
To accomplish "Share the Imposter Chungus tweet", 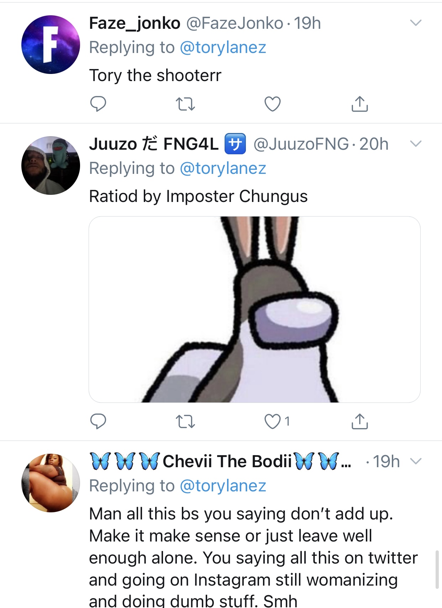I will pos(359,421).
